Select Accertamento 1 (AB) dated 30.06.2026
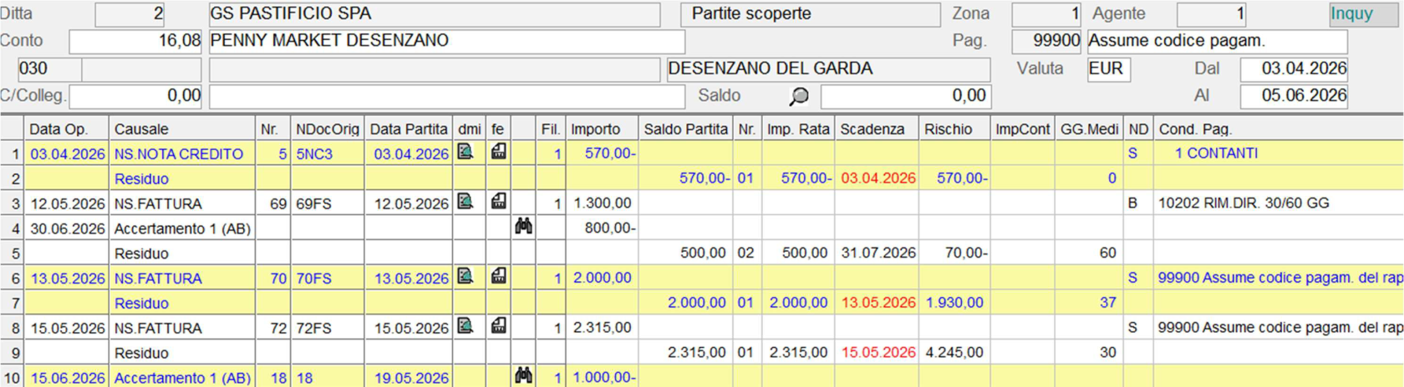This screenshot has height=387, width=1404. point(182,229)
